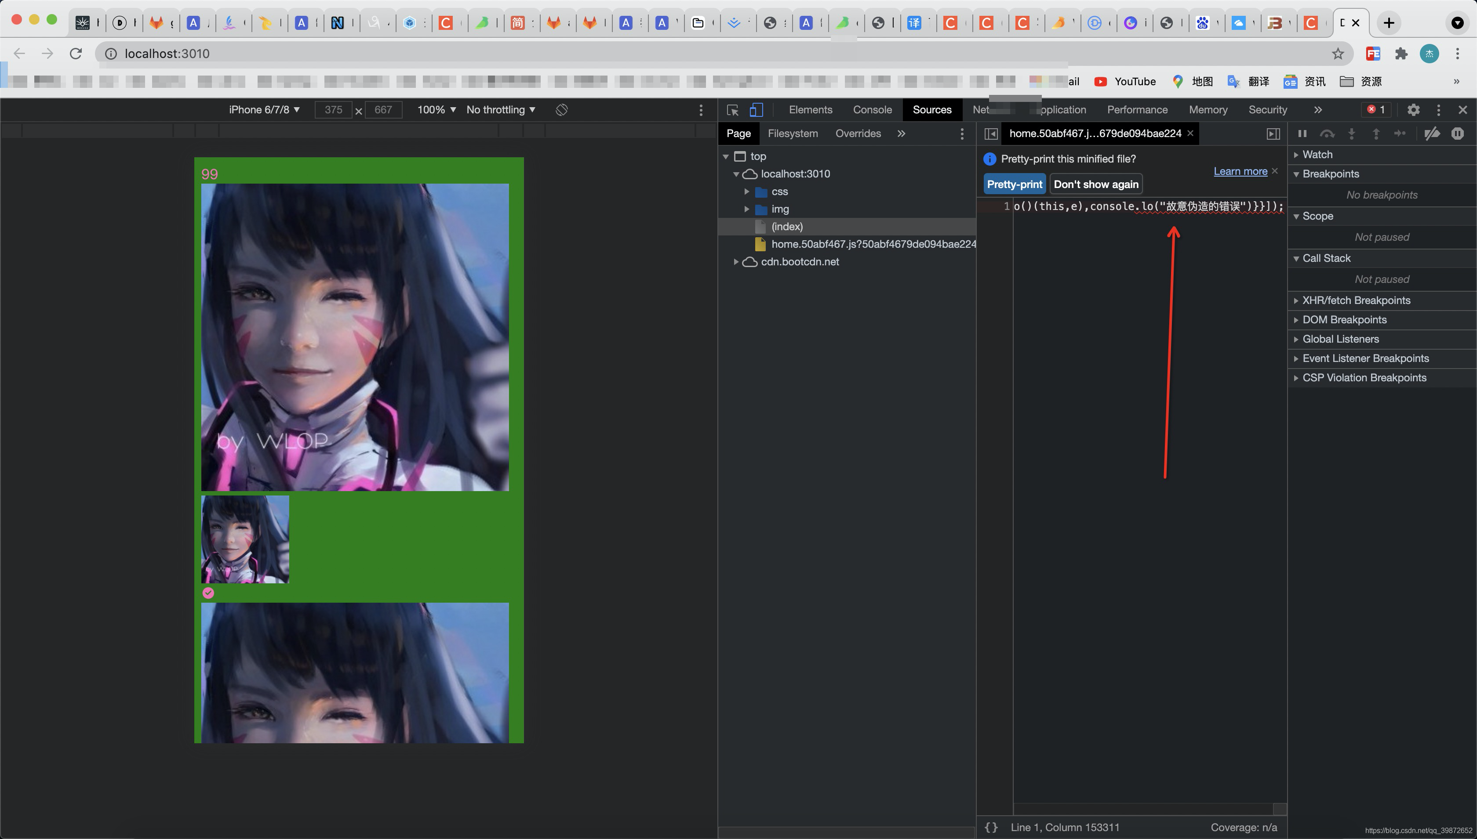Click the small thumbnail image in page

tap(245, 539)
